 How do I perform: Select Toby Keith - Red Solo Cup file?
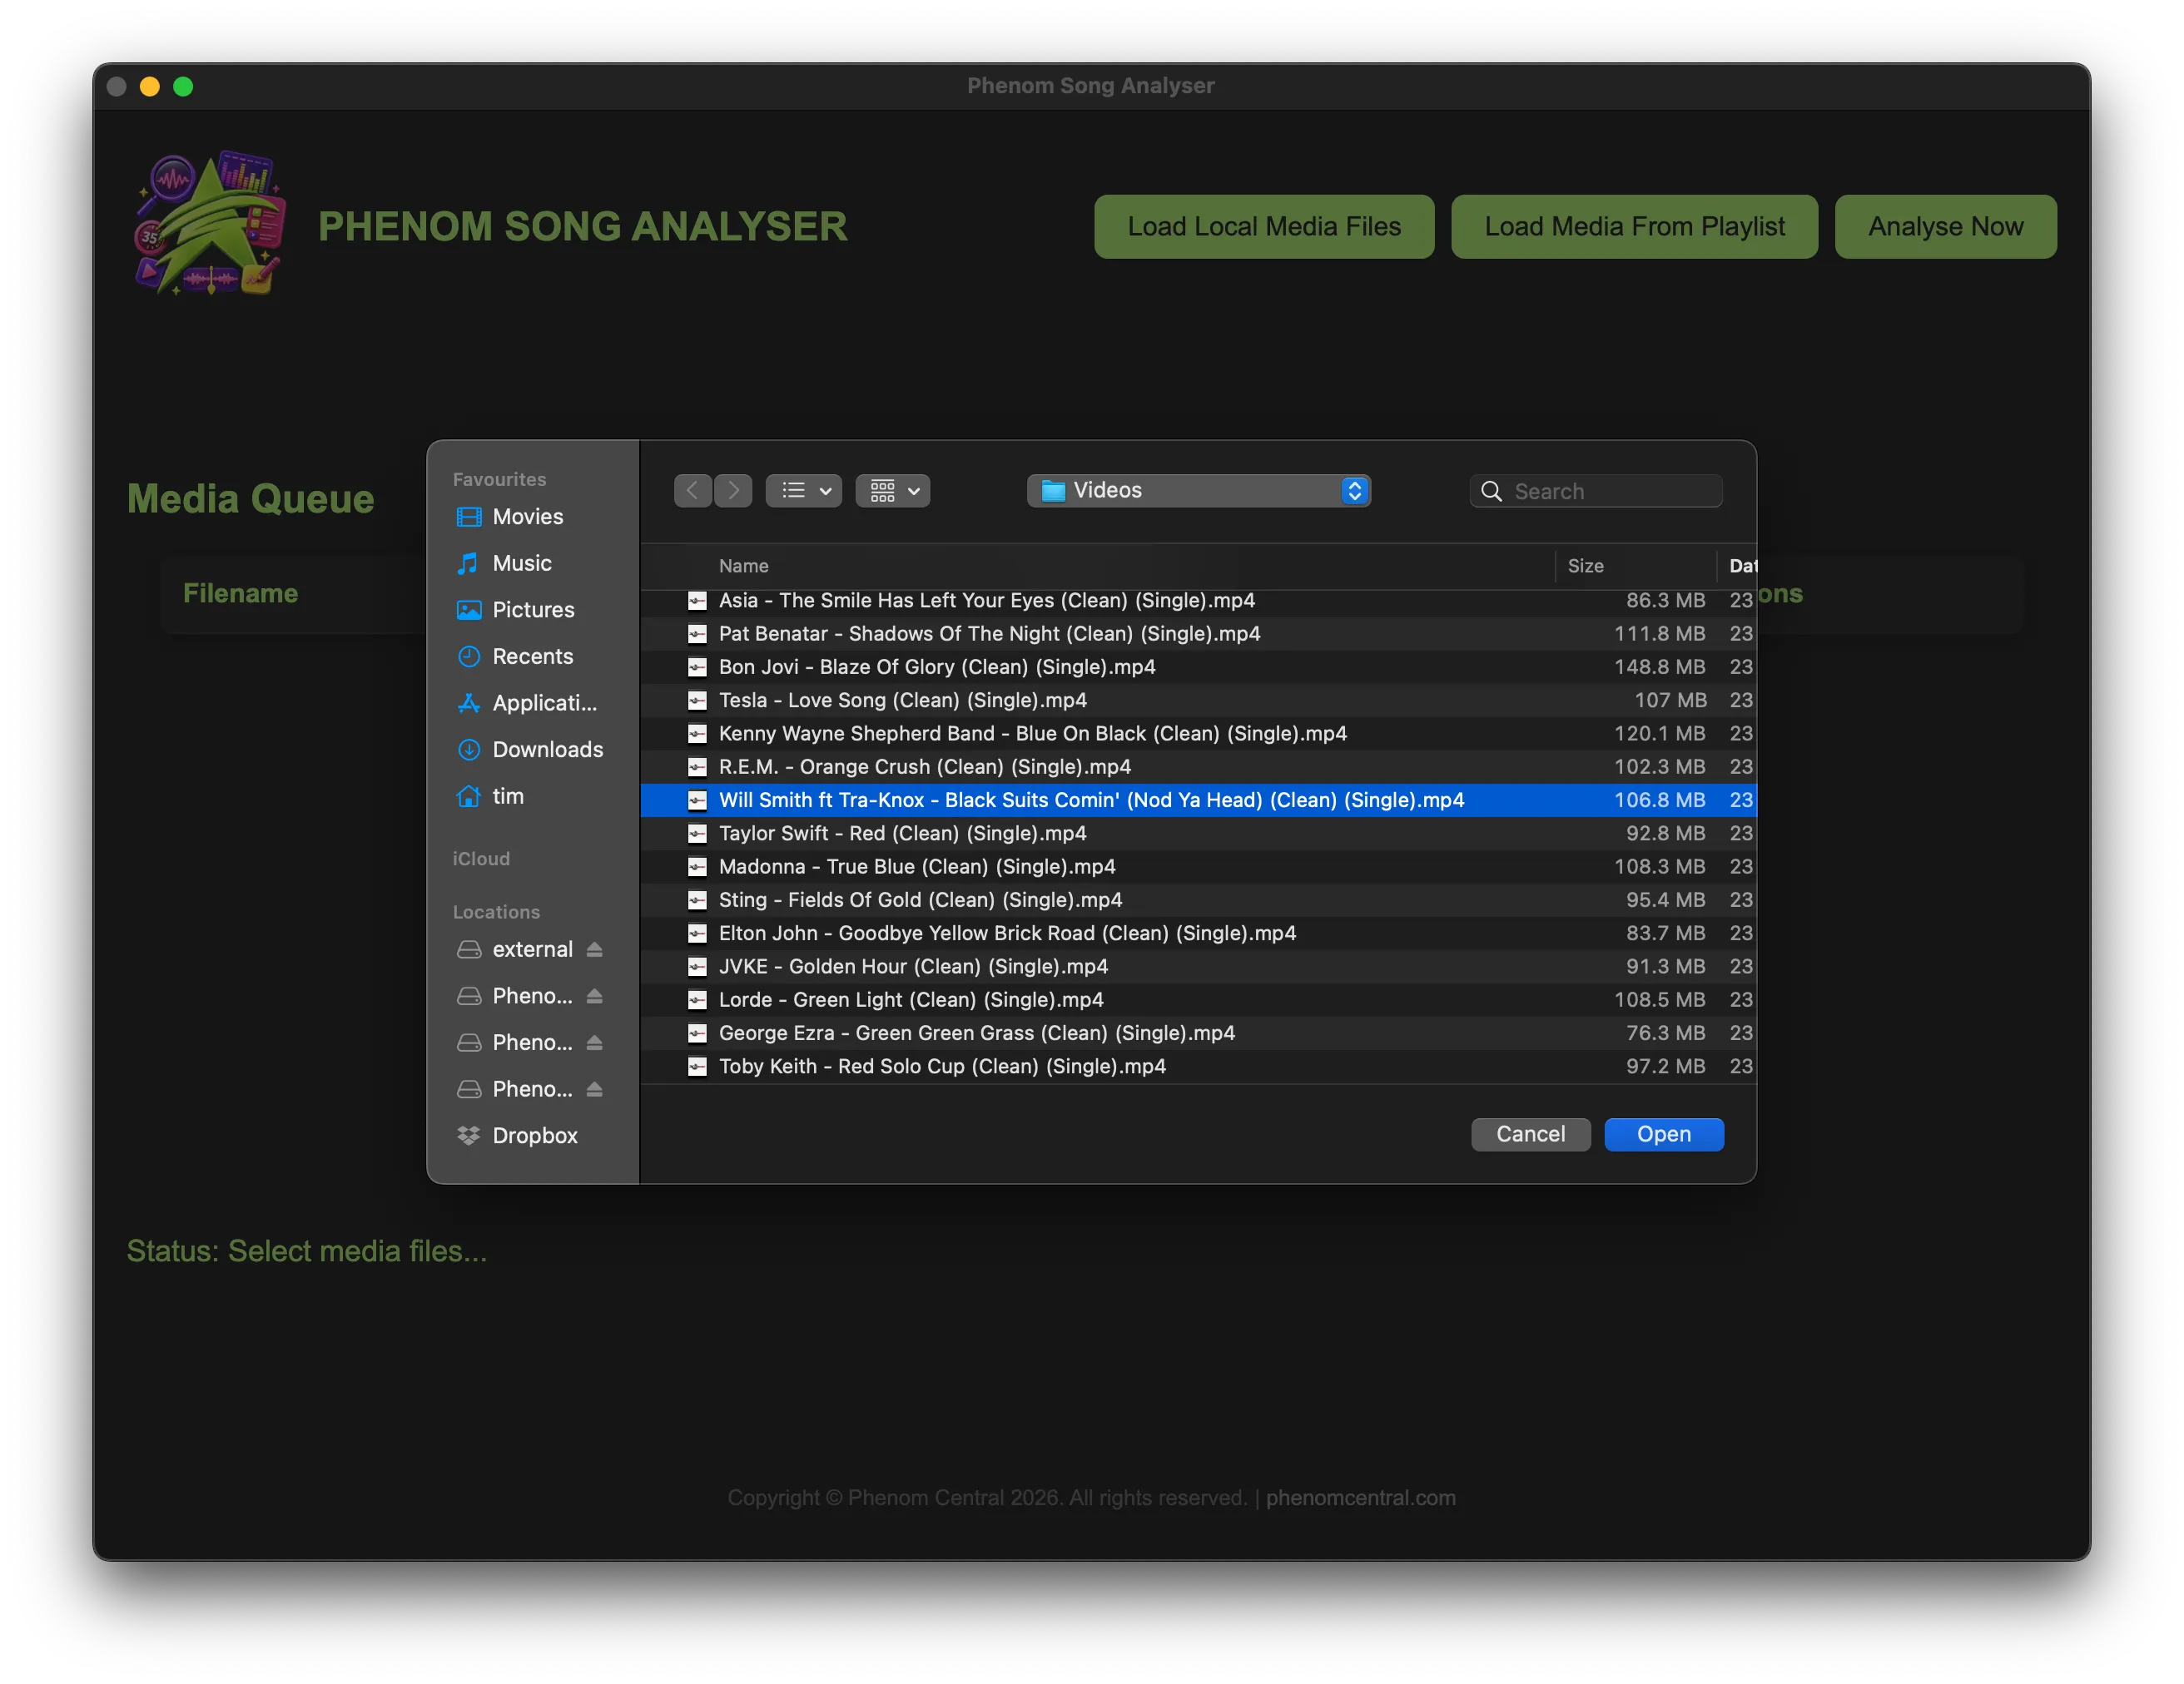click(x=1198, y=1067)
